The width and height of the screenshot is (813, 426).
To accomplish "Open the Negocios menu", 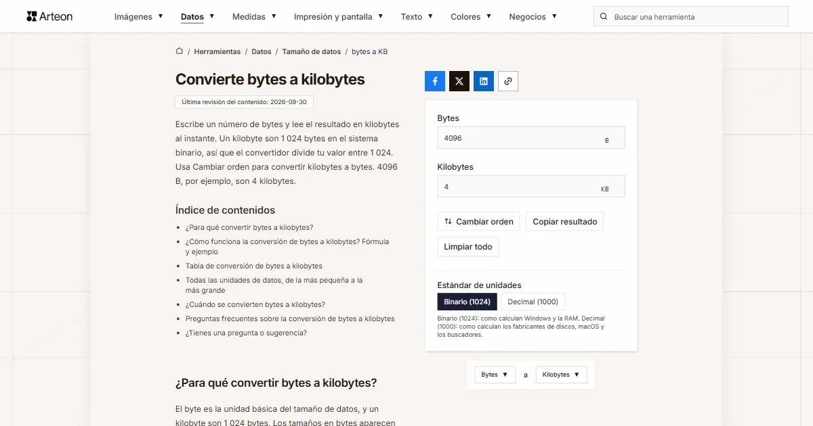I will tap(533, 17).
